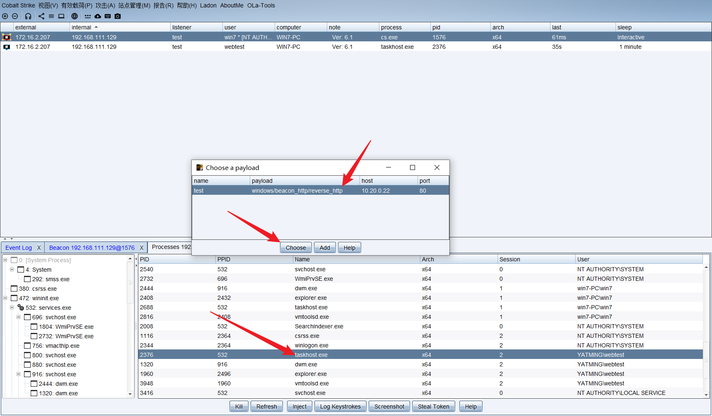Viewport: 712px width, 416px height.
Task: Close the Event Log tab with X
Action: [39, 248]
